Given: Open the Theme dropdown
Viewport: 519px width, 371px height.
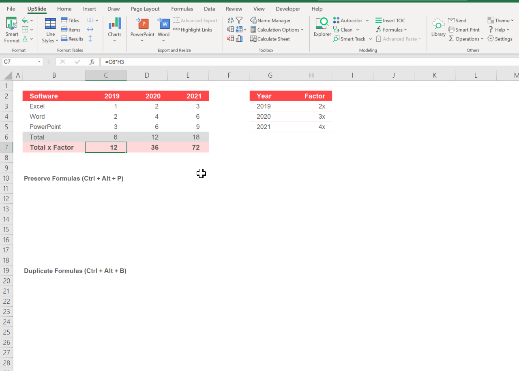Looking at the screenshot, I should click(500, 21).
